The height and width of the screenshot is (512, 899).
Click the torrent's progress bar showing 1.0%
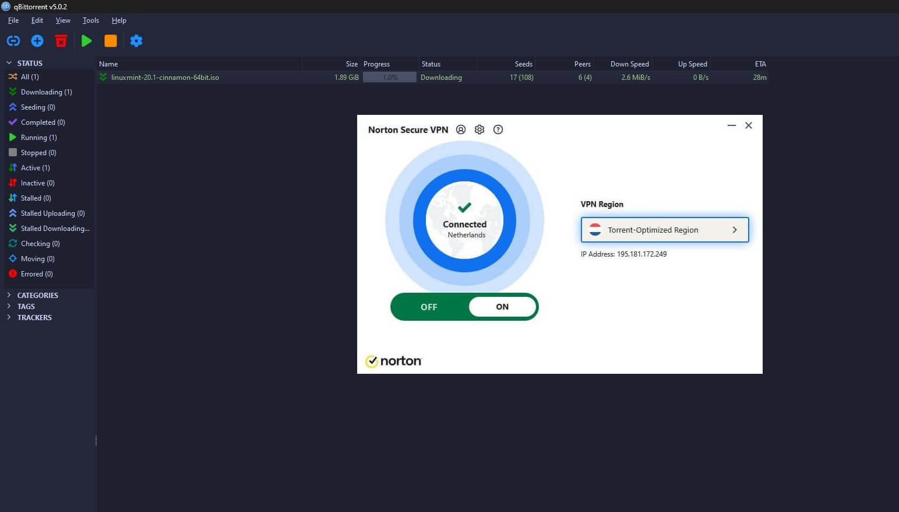[x=389, y=77]
